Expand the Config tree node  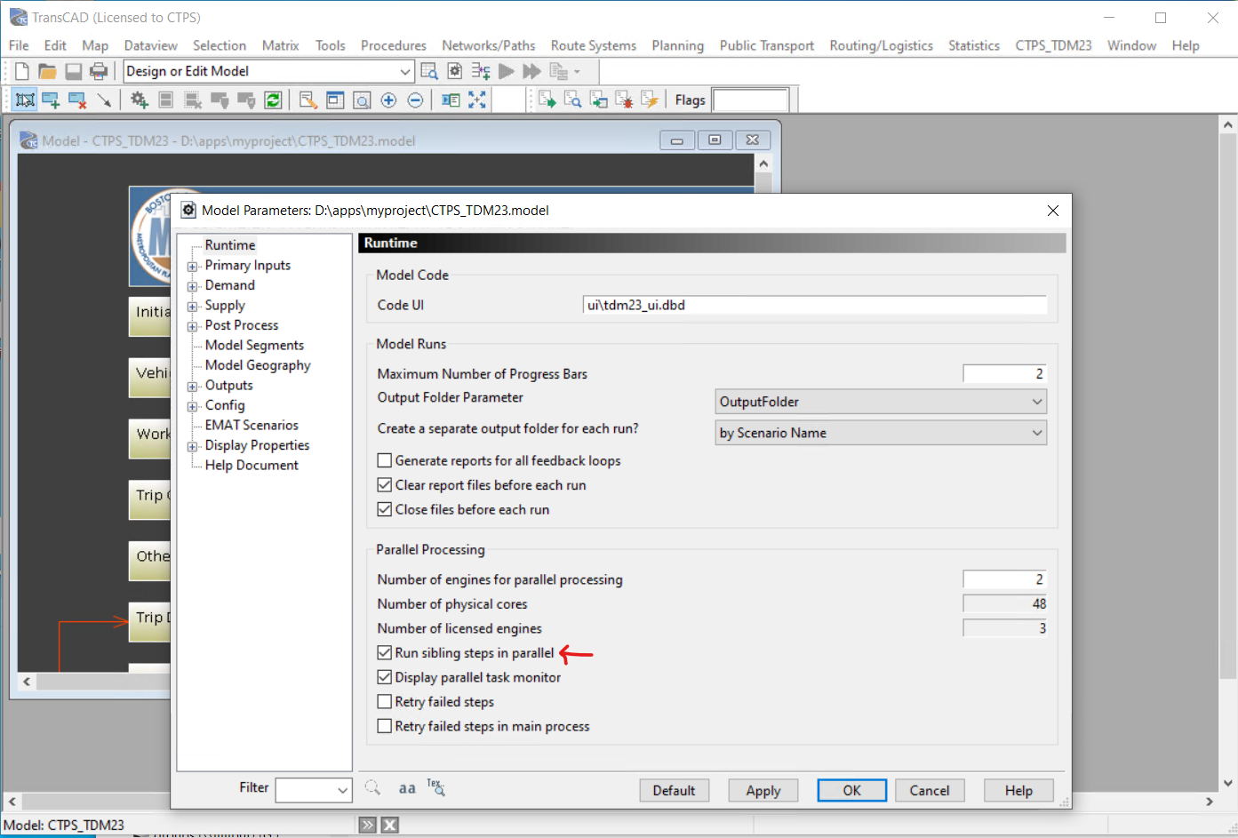click(192, 406)
